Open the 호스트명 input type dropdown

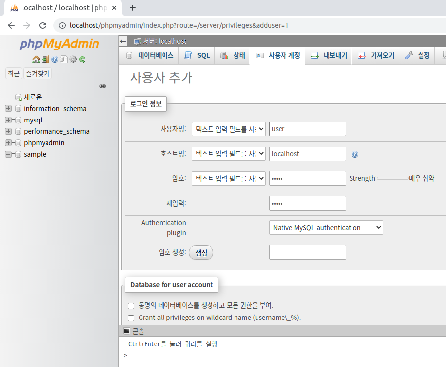coord(229,154)
